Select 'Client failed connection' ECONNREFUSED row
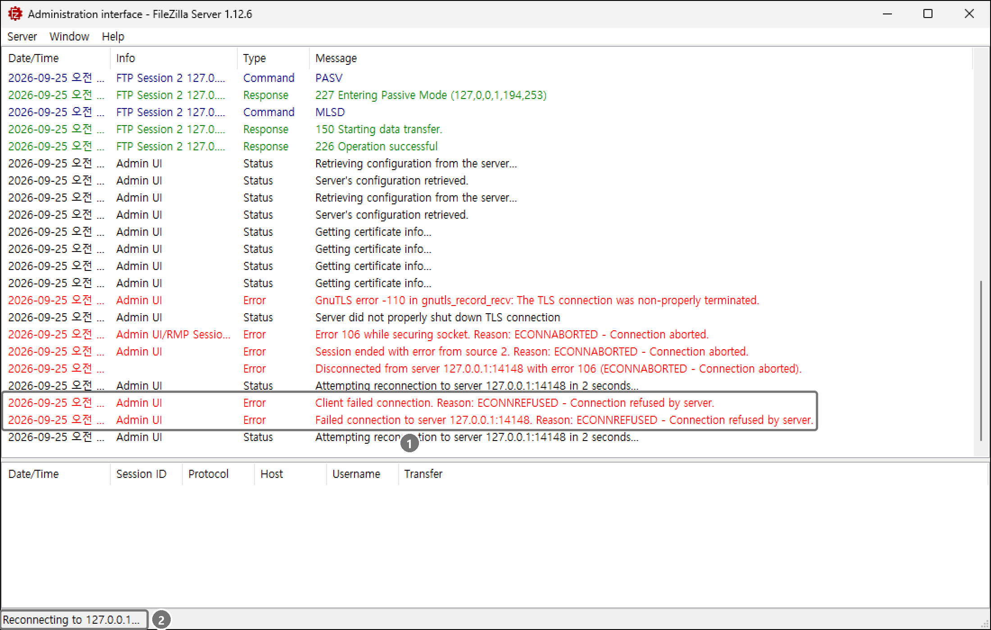 pyautogui.click(x=487, y=403)
